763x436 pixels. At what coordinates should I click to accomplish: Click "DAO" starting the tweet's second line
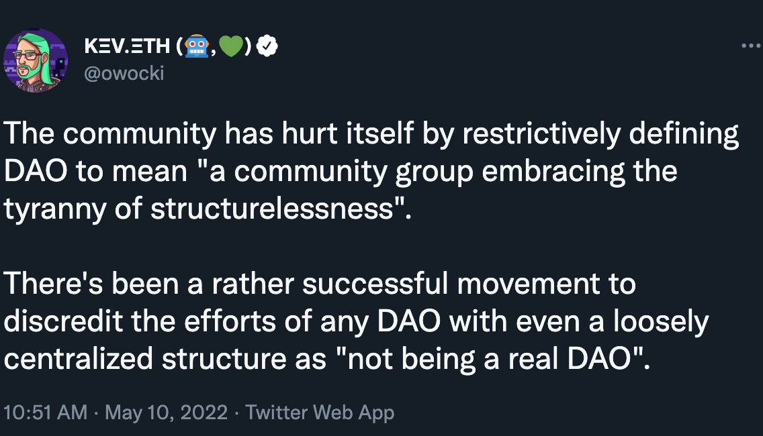pos(36,172)
